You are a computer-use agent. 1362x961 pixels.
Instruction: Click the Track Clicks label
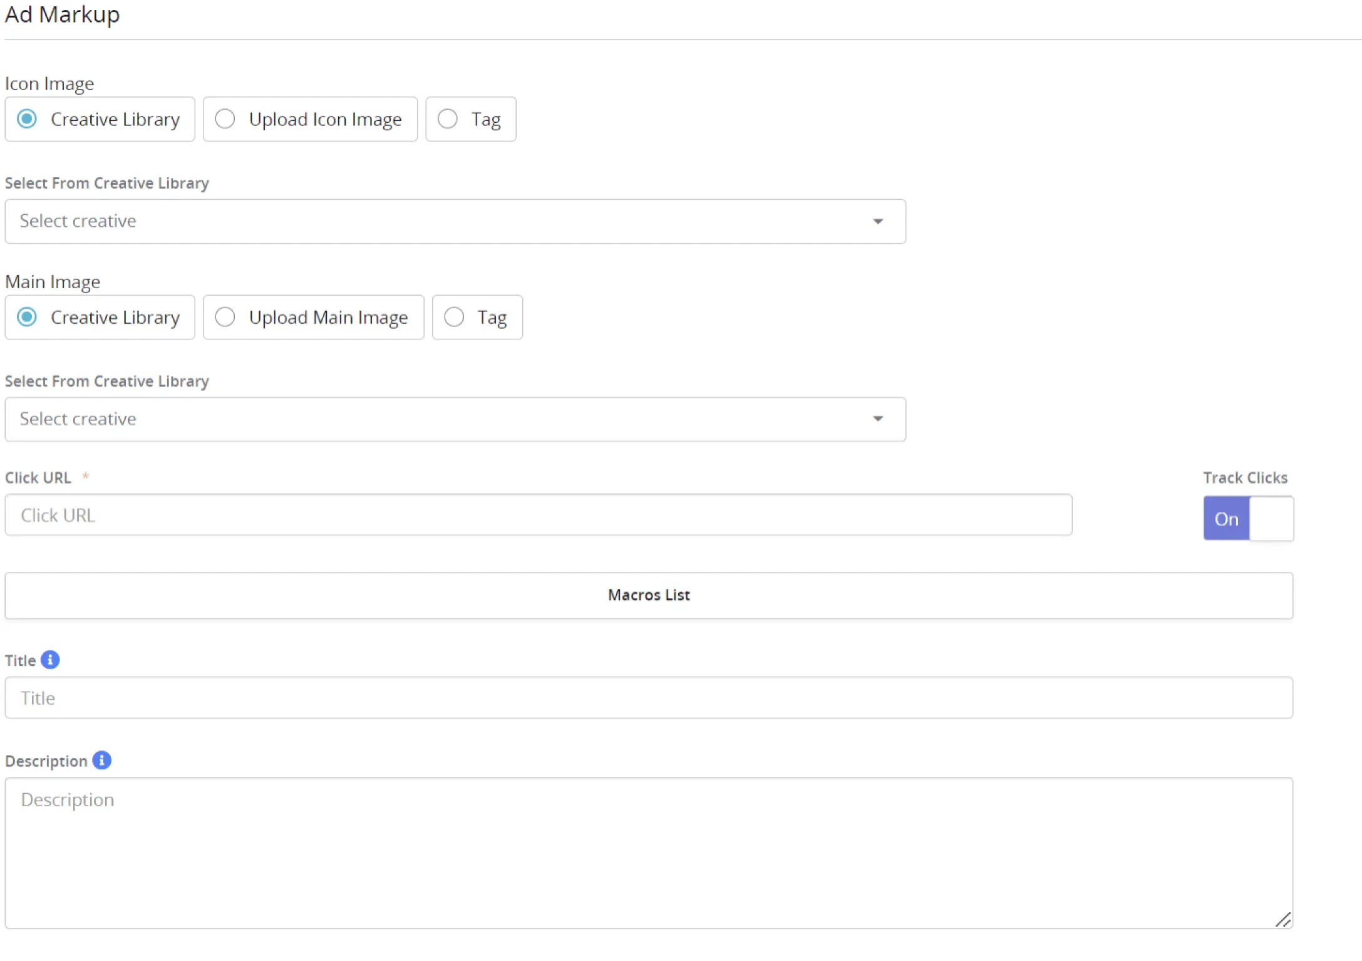click(1245, 477)
